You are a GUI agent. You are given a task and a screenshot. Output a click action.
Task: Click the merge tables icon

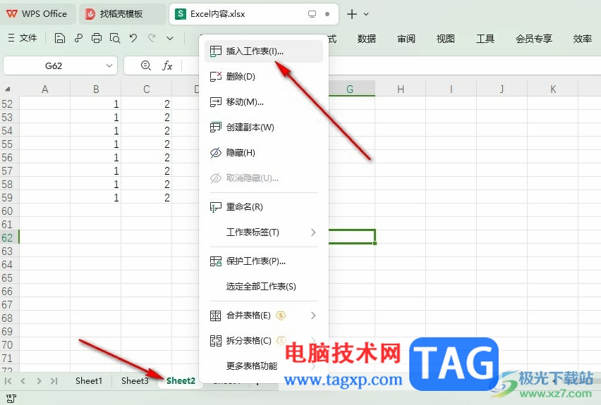pos(216,316)
